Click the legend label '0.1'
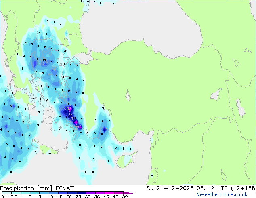Screen dimensions: 256x198 4,196
